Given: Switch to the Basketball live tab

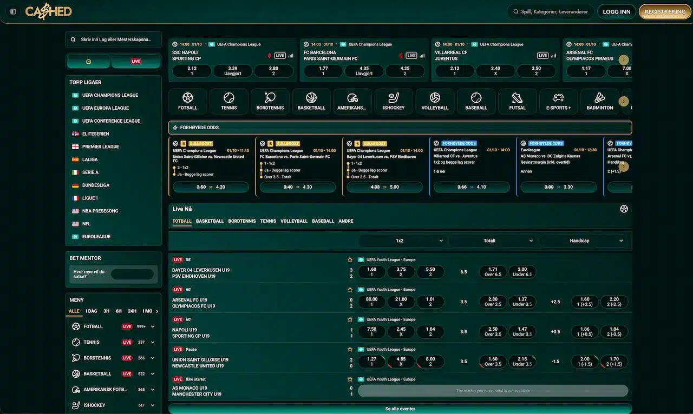Looking at the screenshot, I should point(210,221).
